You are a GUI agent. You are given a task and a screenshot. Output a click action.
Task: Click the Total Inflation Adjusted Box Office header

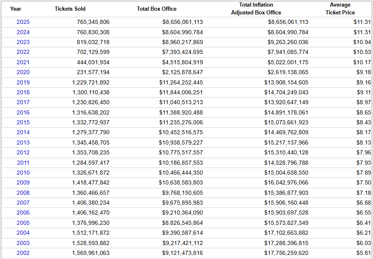[256, 9]
